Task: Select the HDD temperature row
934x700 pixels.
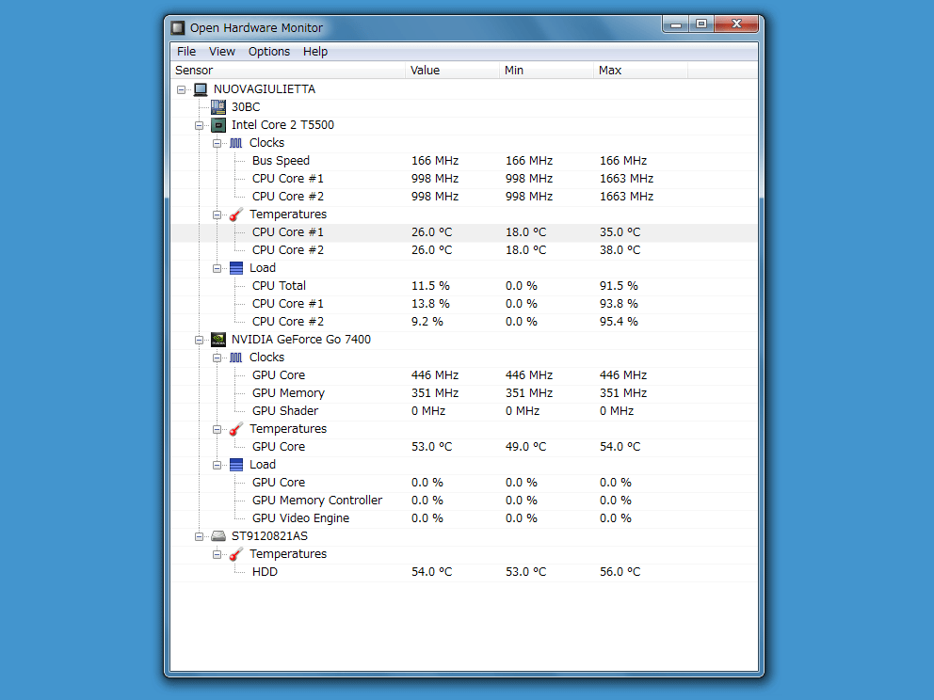Action: pos(464,572)
